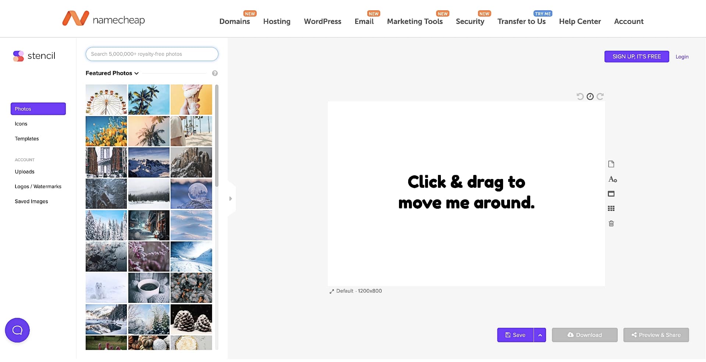
Task: Click the SIGN UP, IT'S FREE button
Action: pos(637,57)
